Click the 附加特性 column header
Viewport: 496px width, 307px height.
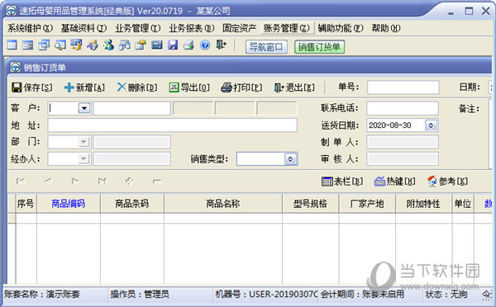click(x=423, y=203)
